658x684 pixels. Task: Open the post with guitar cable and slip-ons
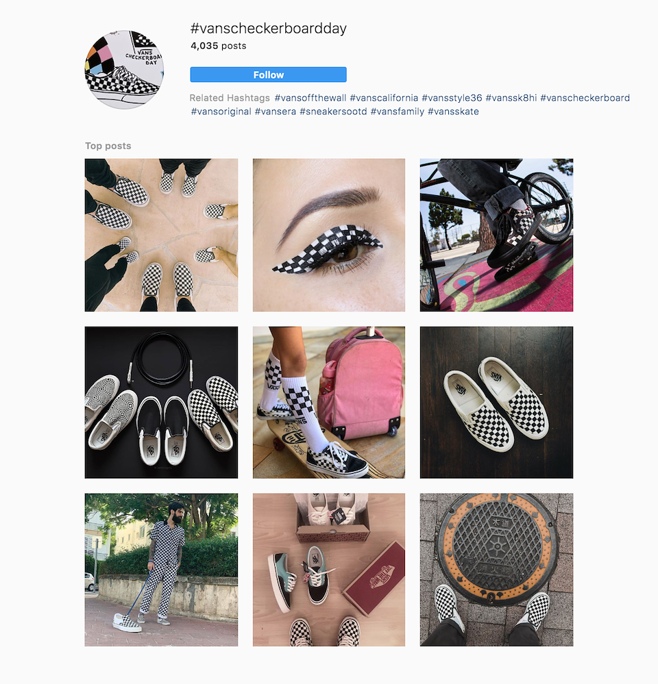pos(161,402)
